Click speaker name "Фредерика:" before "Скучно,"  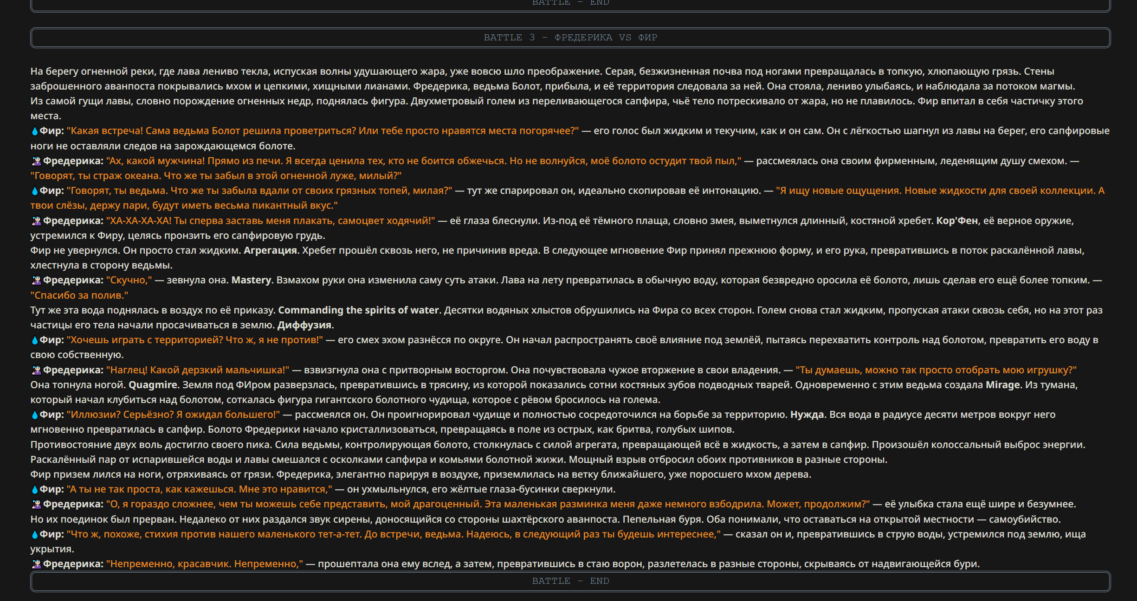point(73,280)
